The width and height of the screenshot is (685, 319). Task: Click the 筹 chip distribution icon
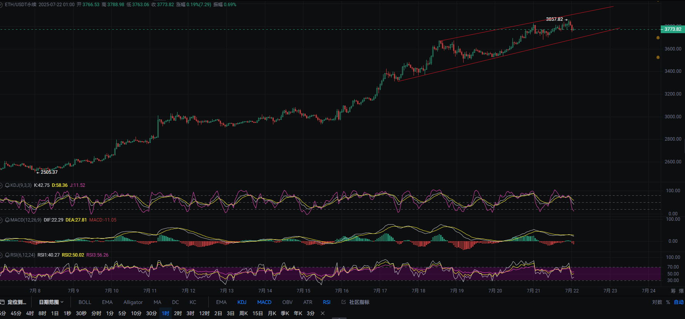[x=673, y=291]
